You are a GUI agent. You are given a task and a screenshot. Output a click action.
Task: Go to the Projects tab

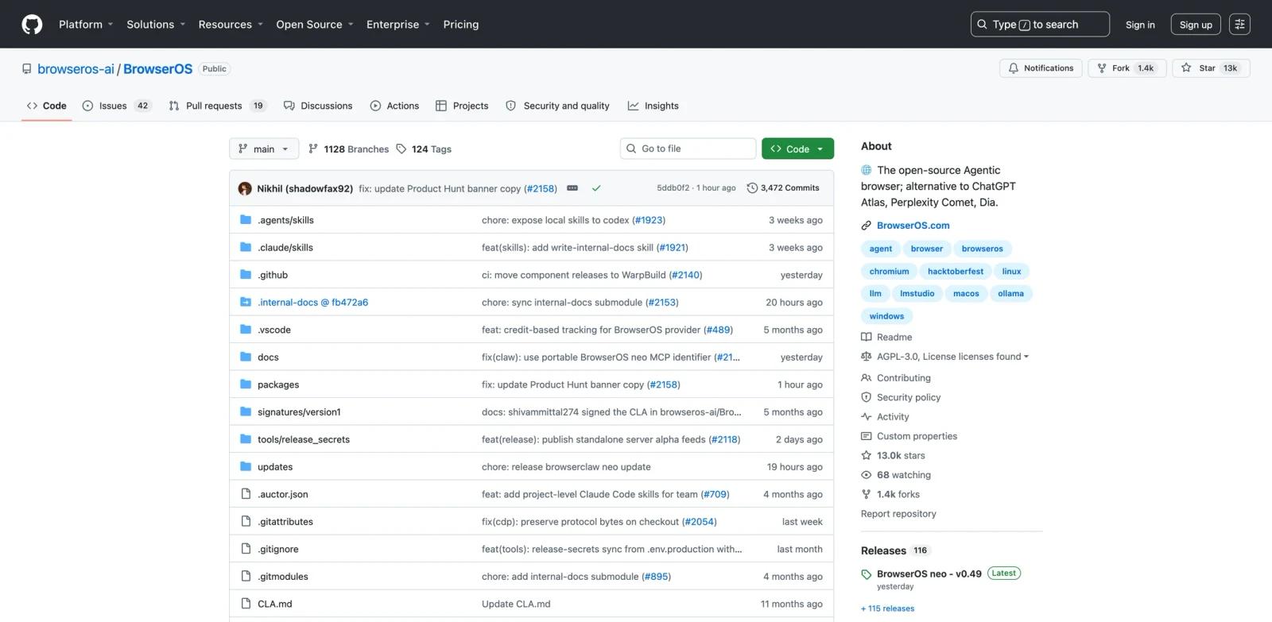tap(462, 106)
